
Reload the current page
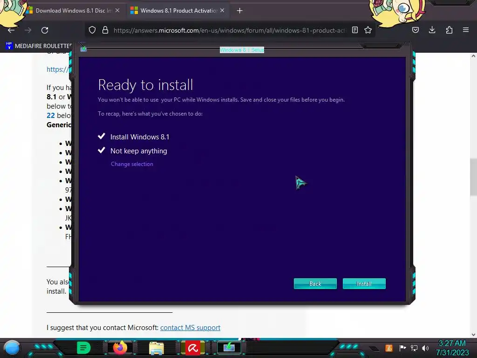point(45,30)
